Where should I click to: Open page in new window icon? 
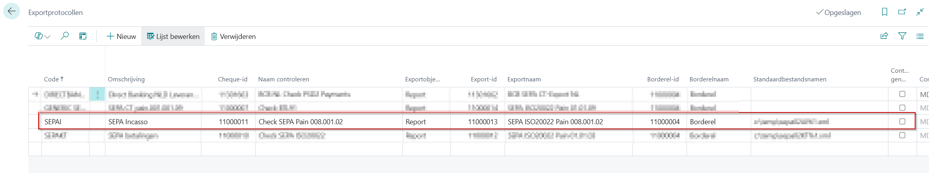[x=902, y=12]
